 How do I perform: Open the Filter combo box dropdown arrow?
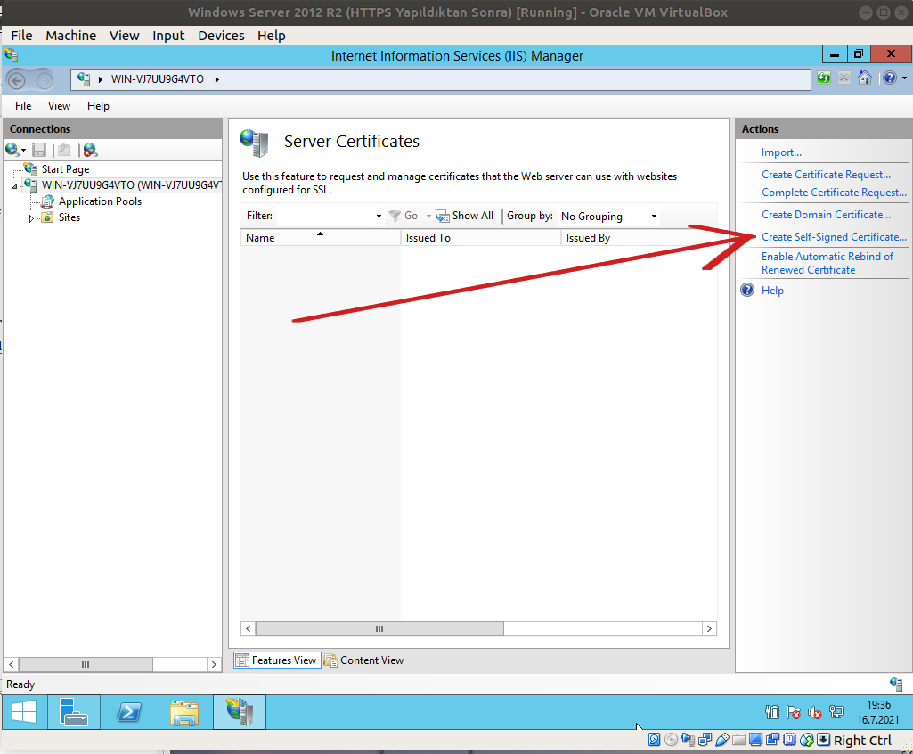pos(379,217)
